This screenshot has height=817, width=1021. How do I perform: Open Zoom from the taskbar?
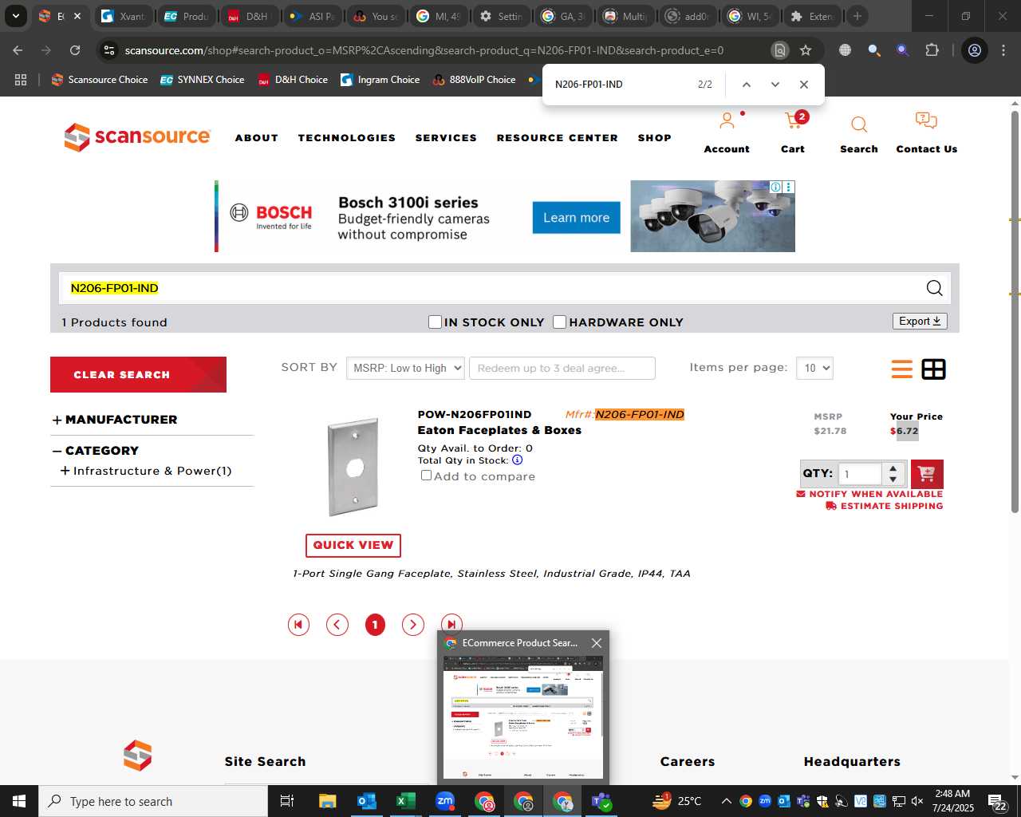click(445, 801)
